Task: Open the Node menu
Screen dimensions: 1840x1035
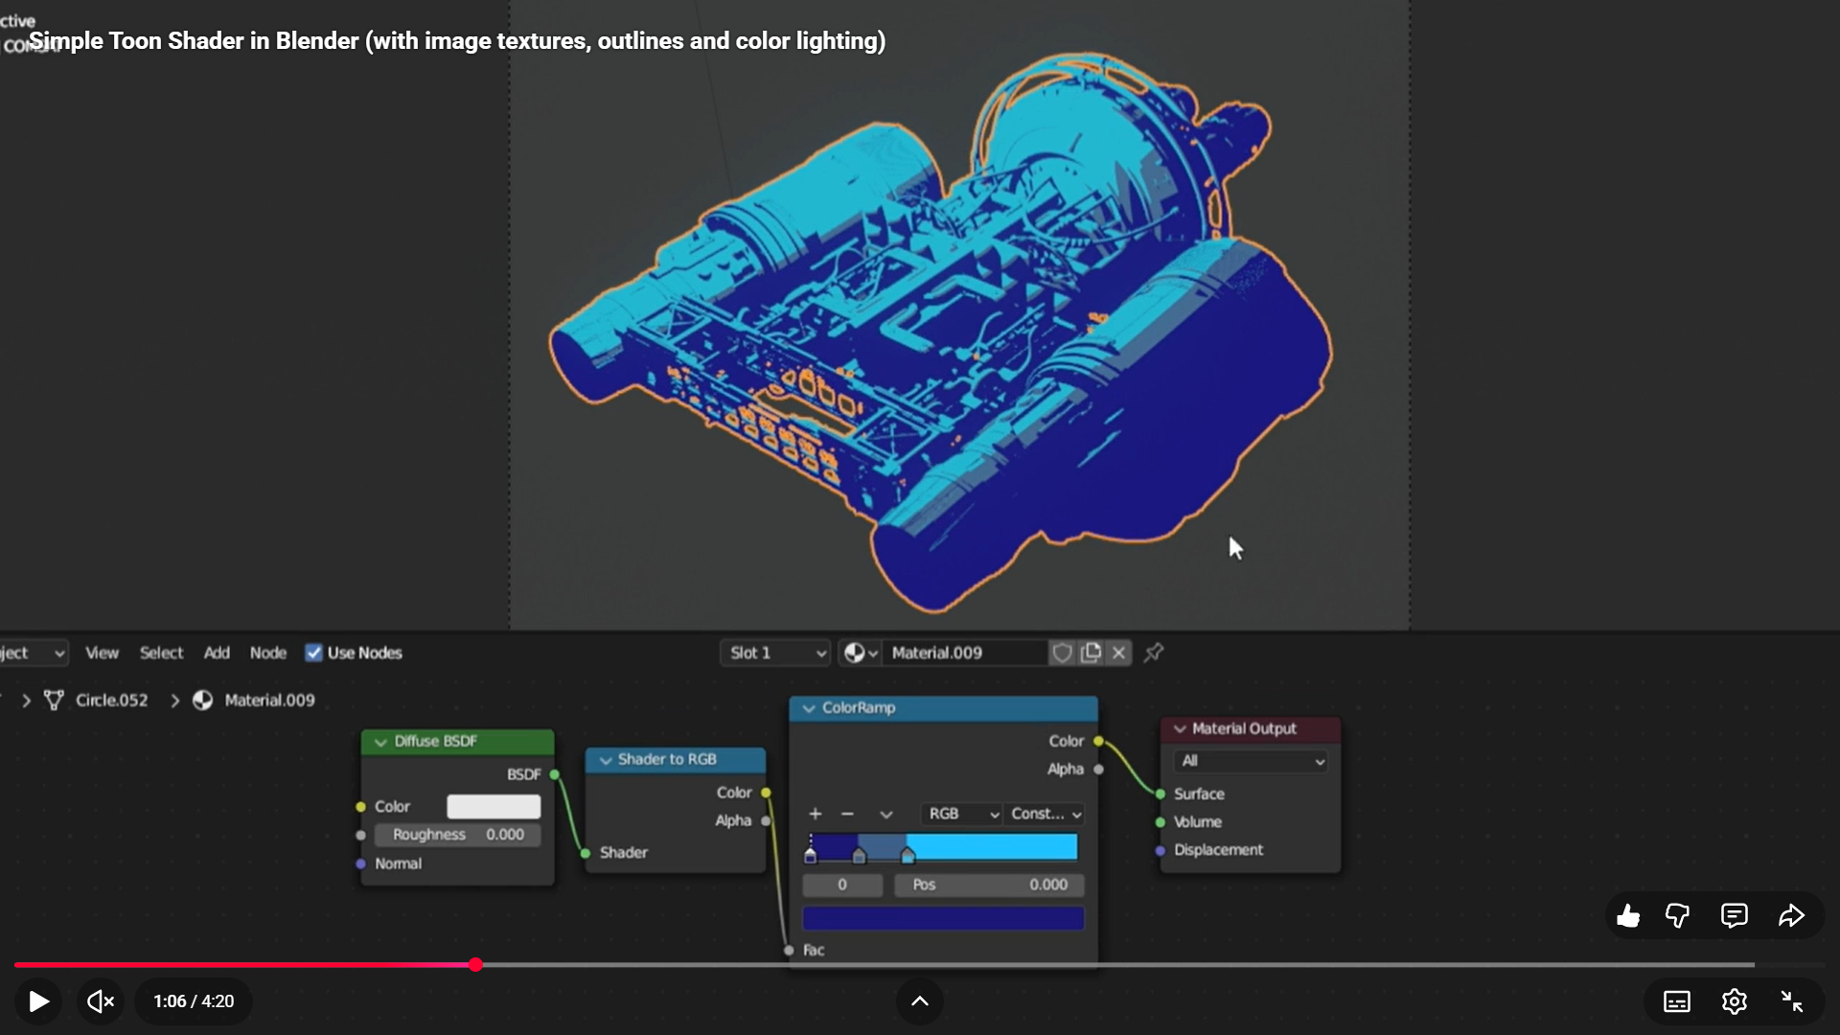Action: (x=268, y=653)
